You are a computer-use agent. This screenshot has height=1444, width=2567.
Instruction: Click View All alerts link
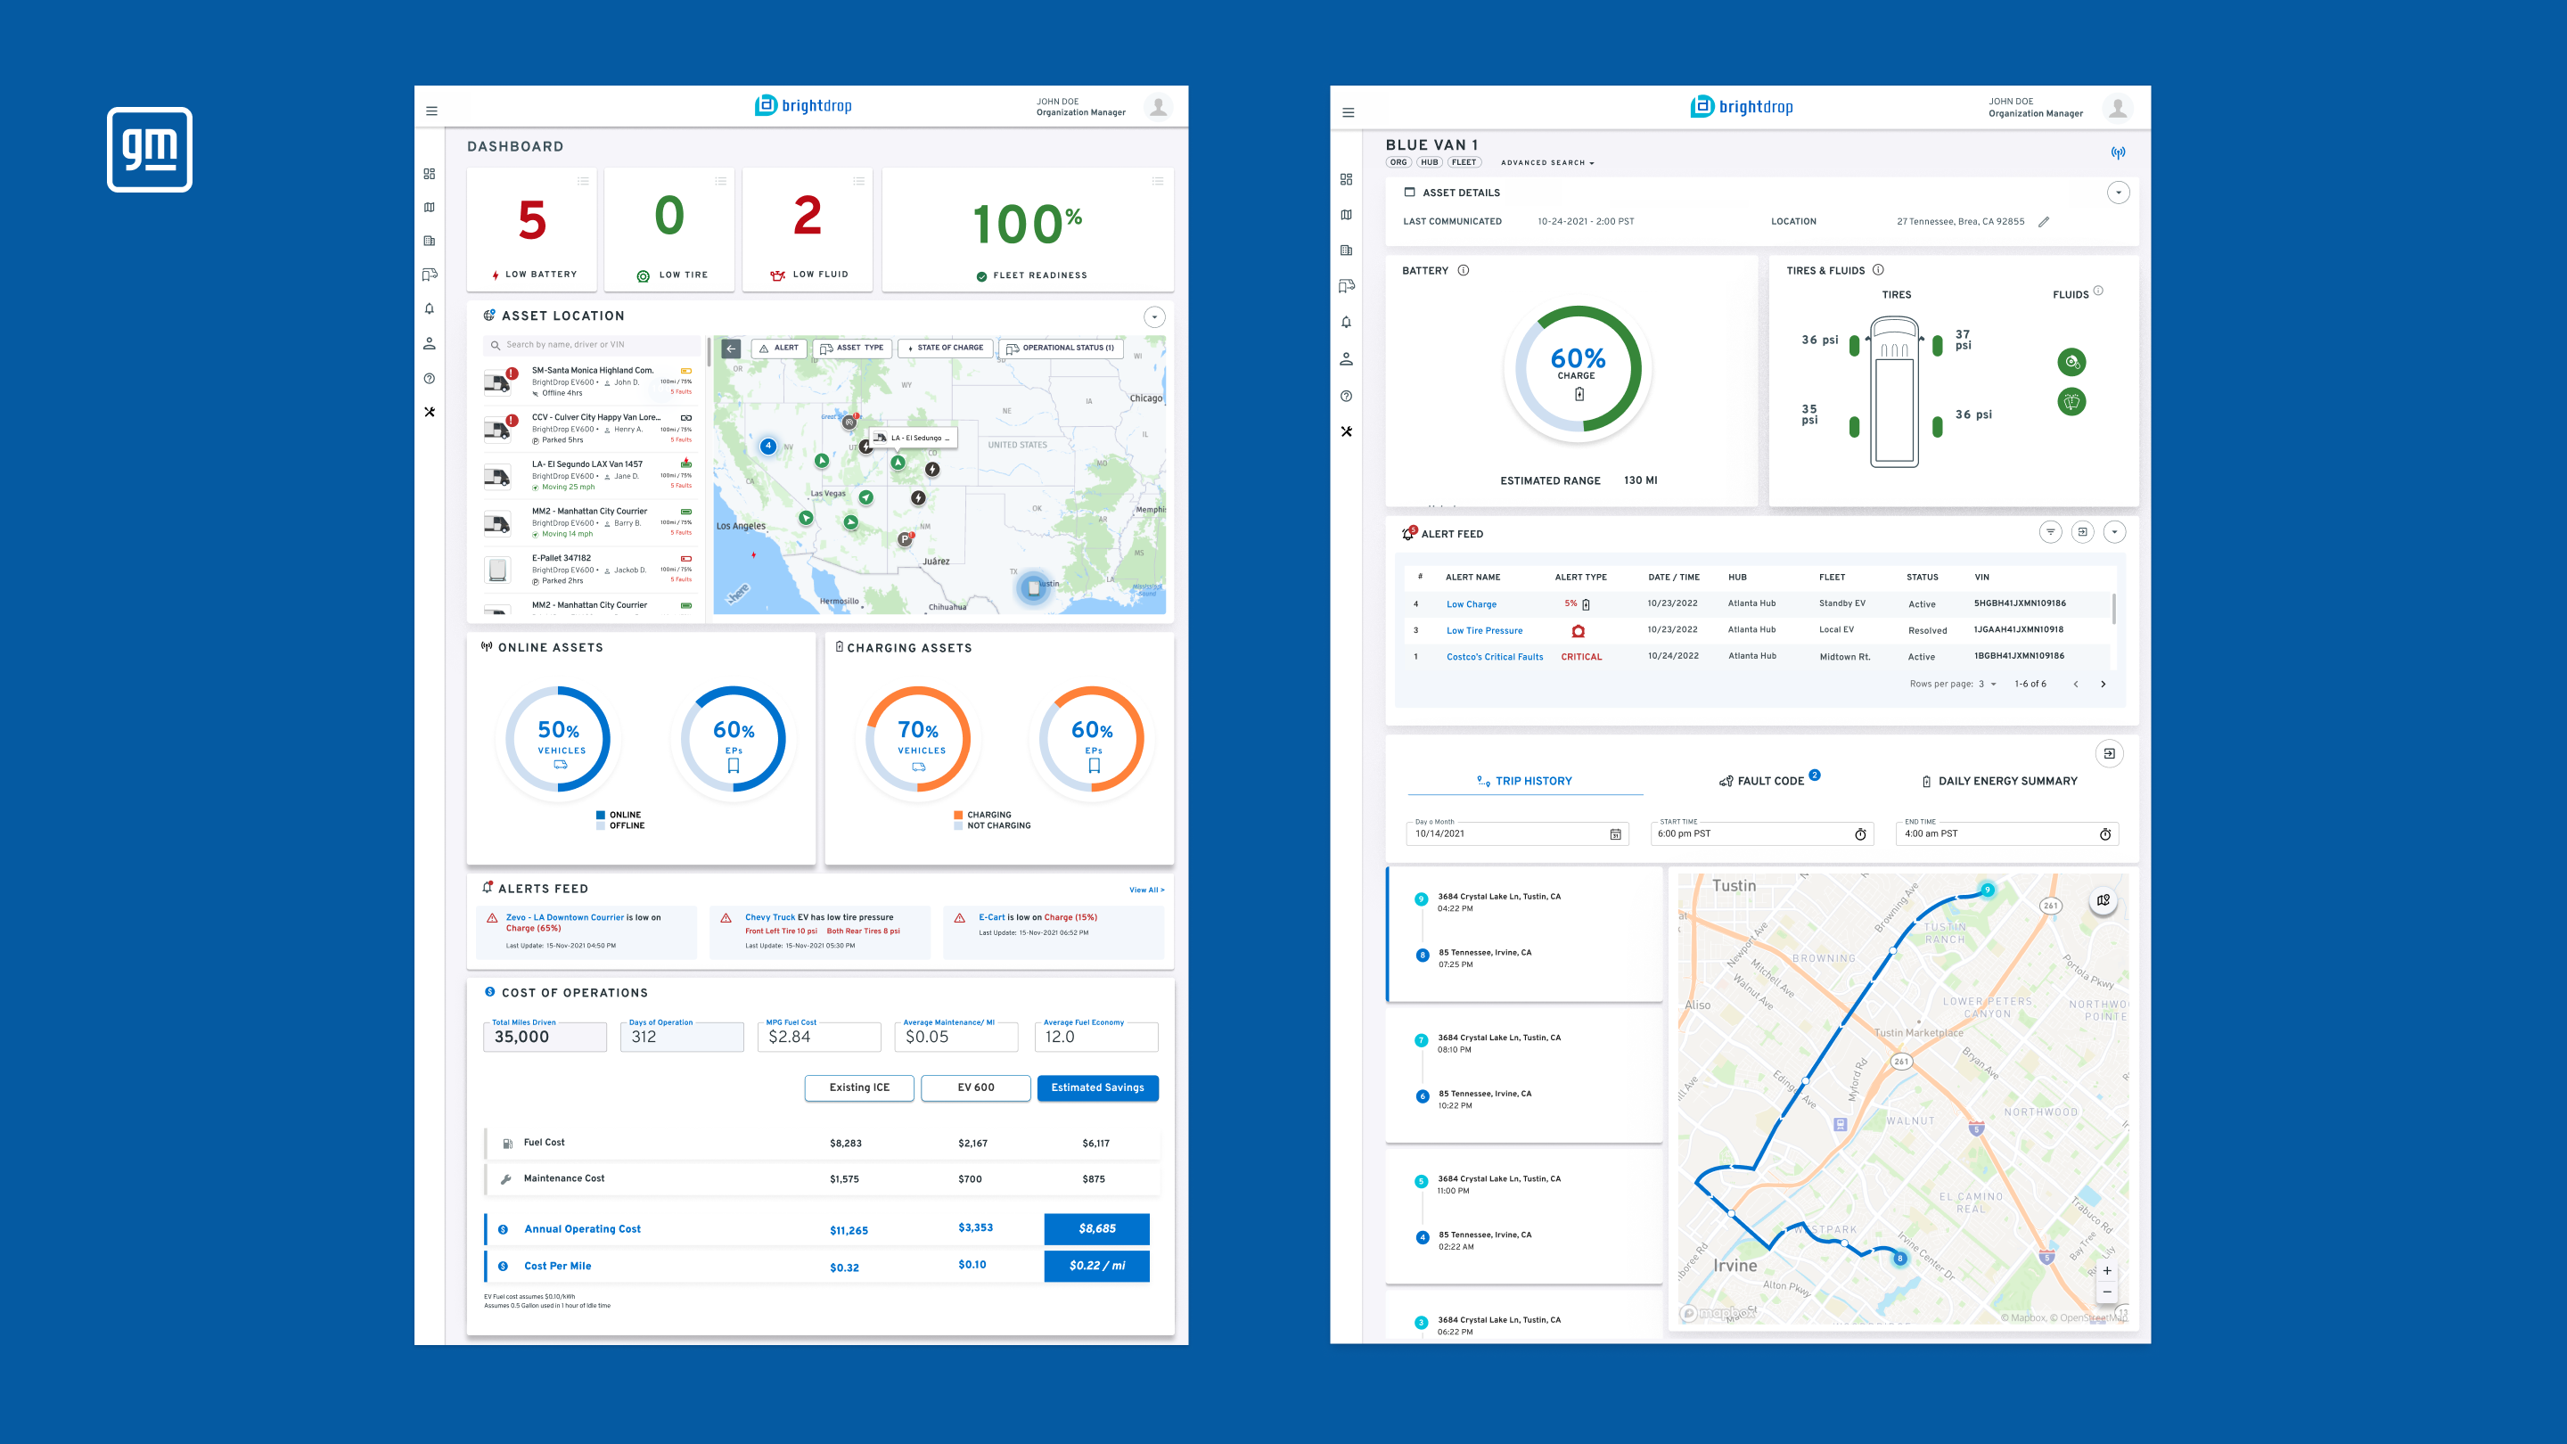1146,890
